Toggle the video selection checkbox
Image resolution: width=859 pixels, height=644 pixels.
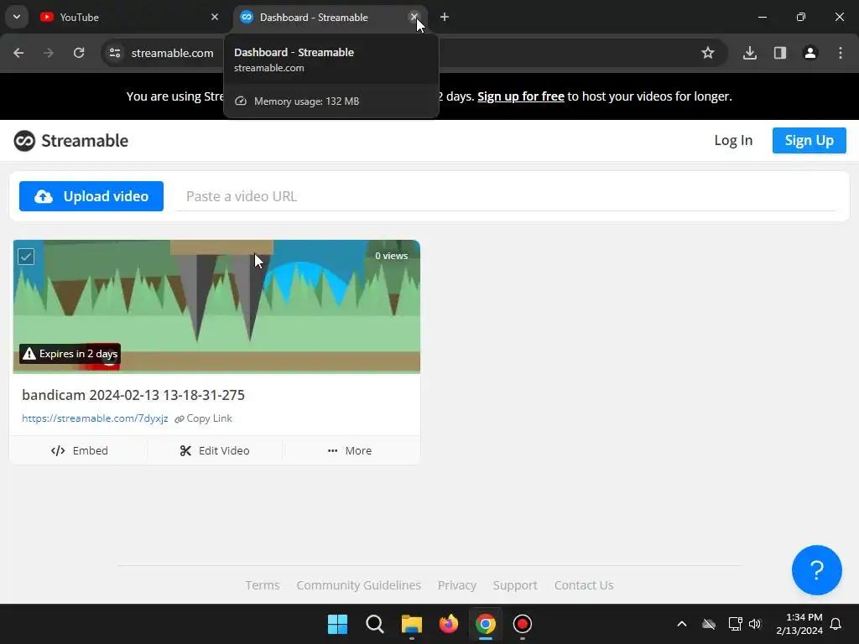[26, 257]
